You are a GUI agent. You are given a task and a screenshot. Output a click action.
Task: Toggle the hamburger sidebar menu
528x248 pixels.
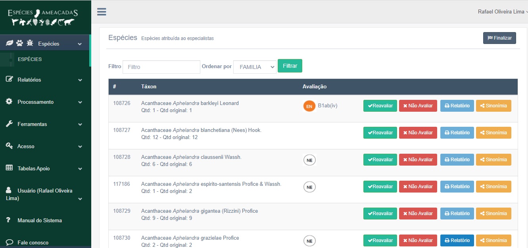(x=102, y=12)
